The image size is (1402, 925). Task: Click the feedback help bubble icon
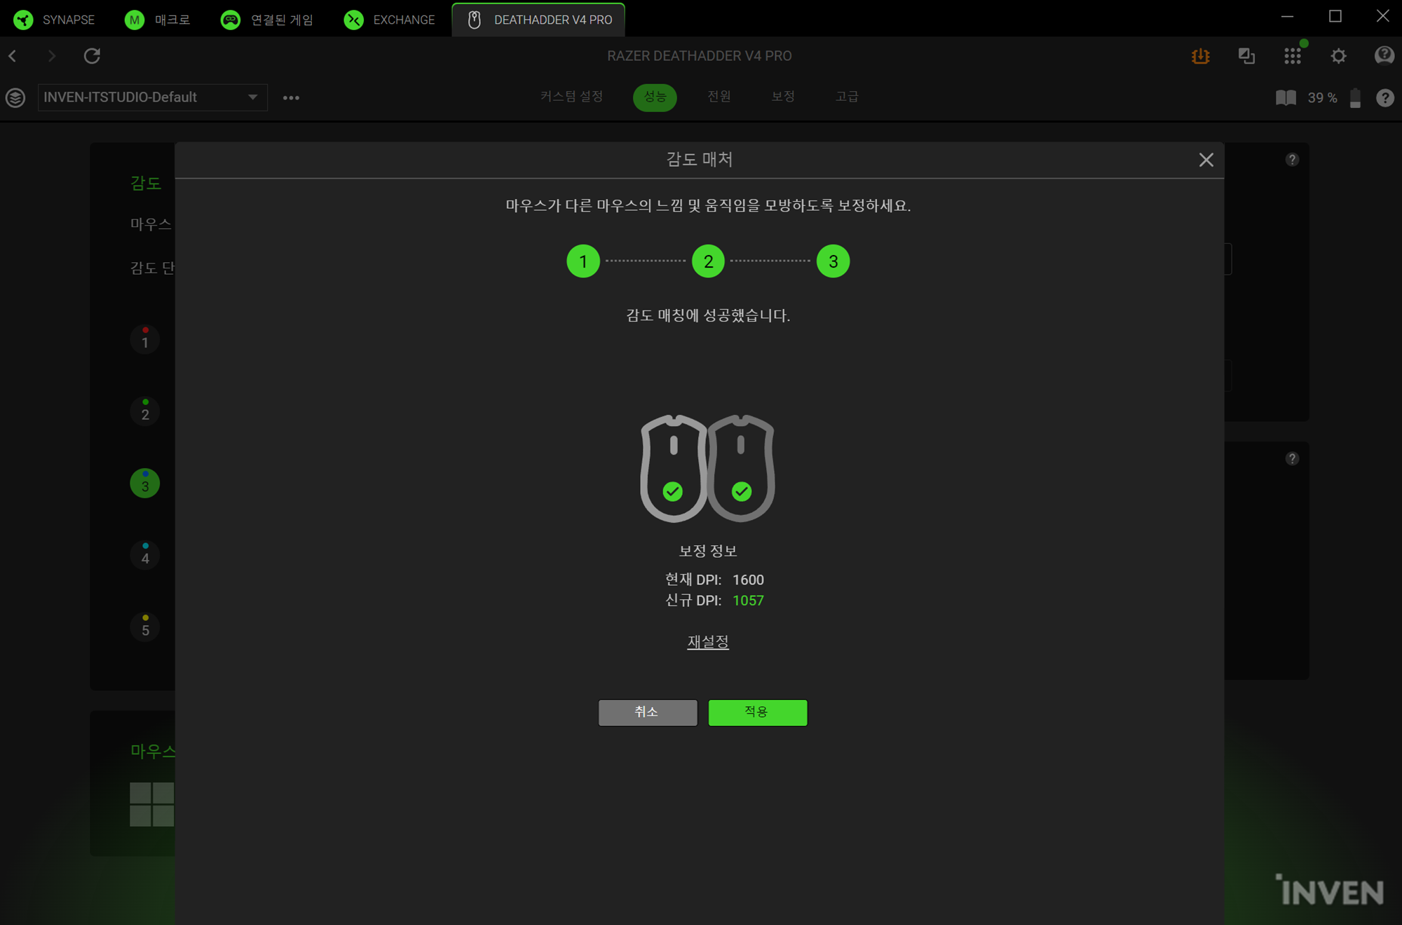pyautogui.click(x=1384, y=55)
